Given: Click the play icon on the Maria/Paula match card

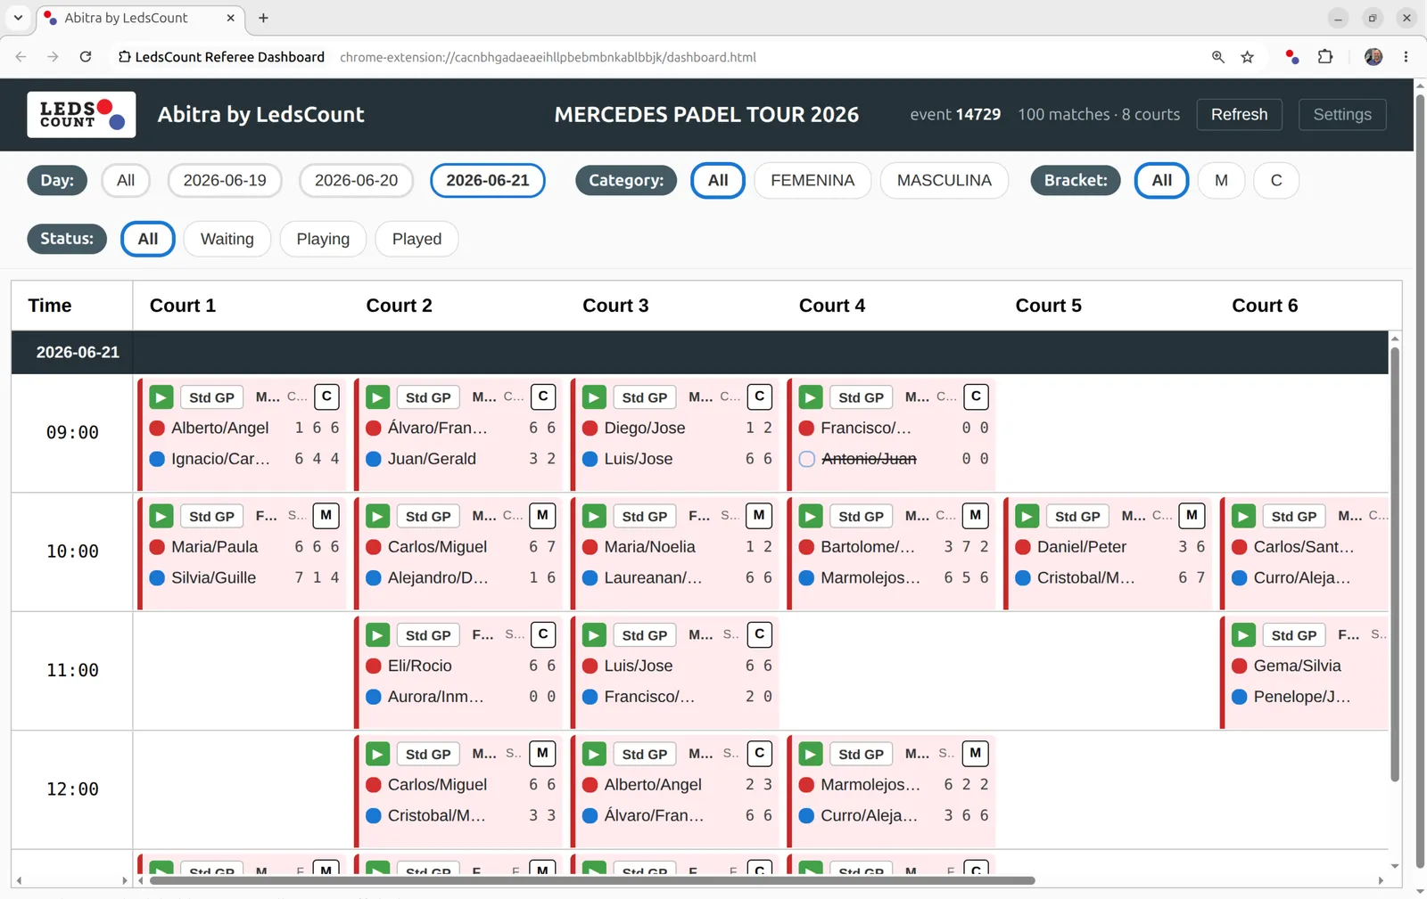Looking at the screenshot, I should [x=161, y=516].
